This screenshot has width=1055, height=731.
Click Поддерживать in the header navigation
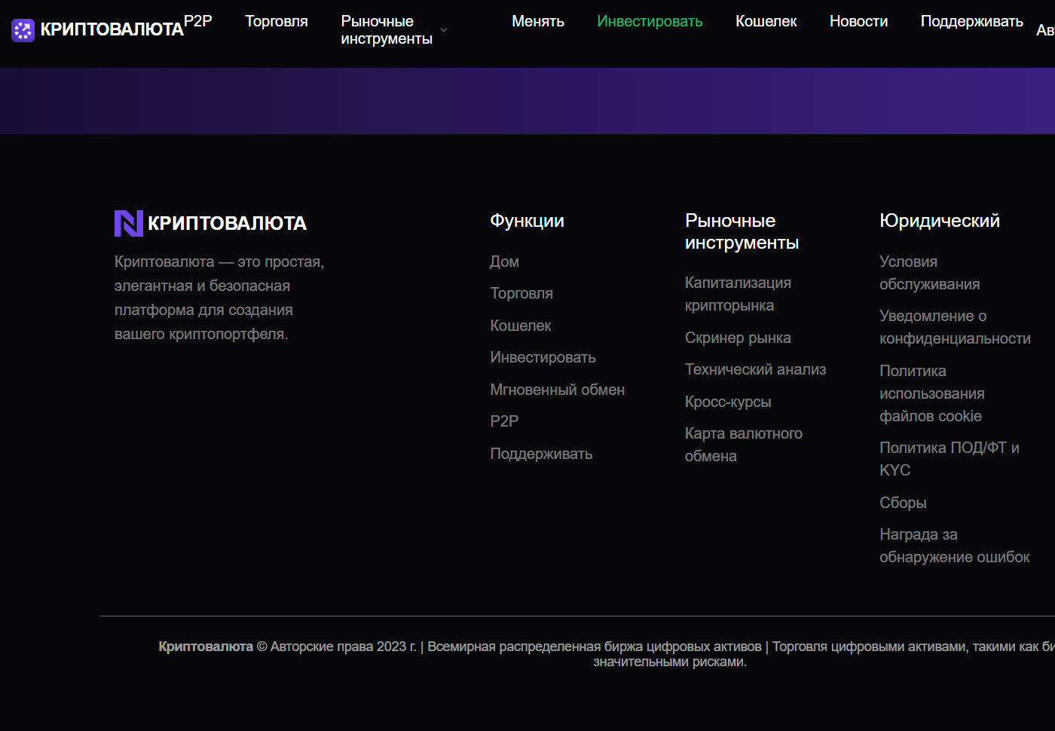point(971,21)
